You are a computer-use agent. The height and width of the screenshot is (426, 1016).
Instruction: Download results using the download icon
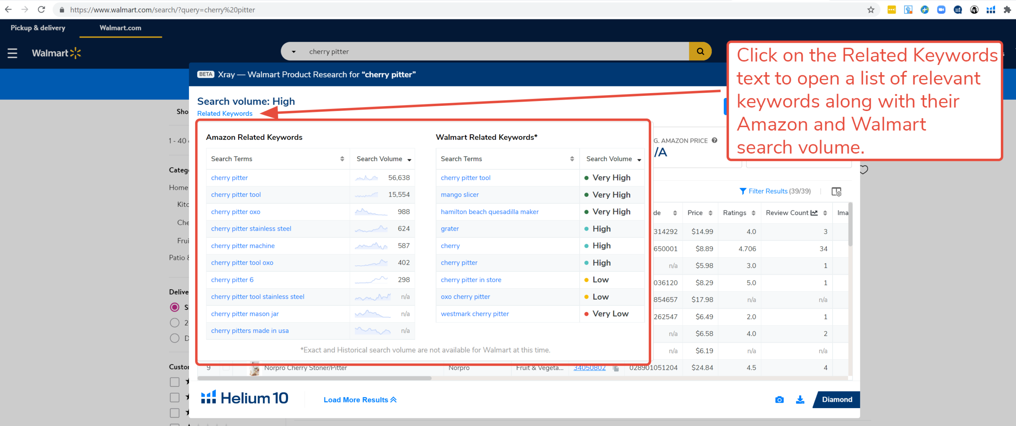(x=800, y=399)
